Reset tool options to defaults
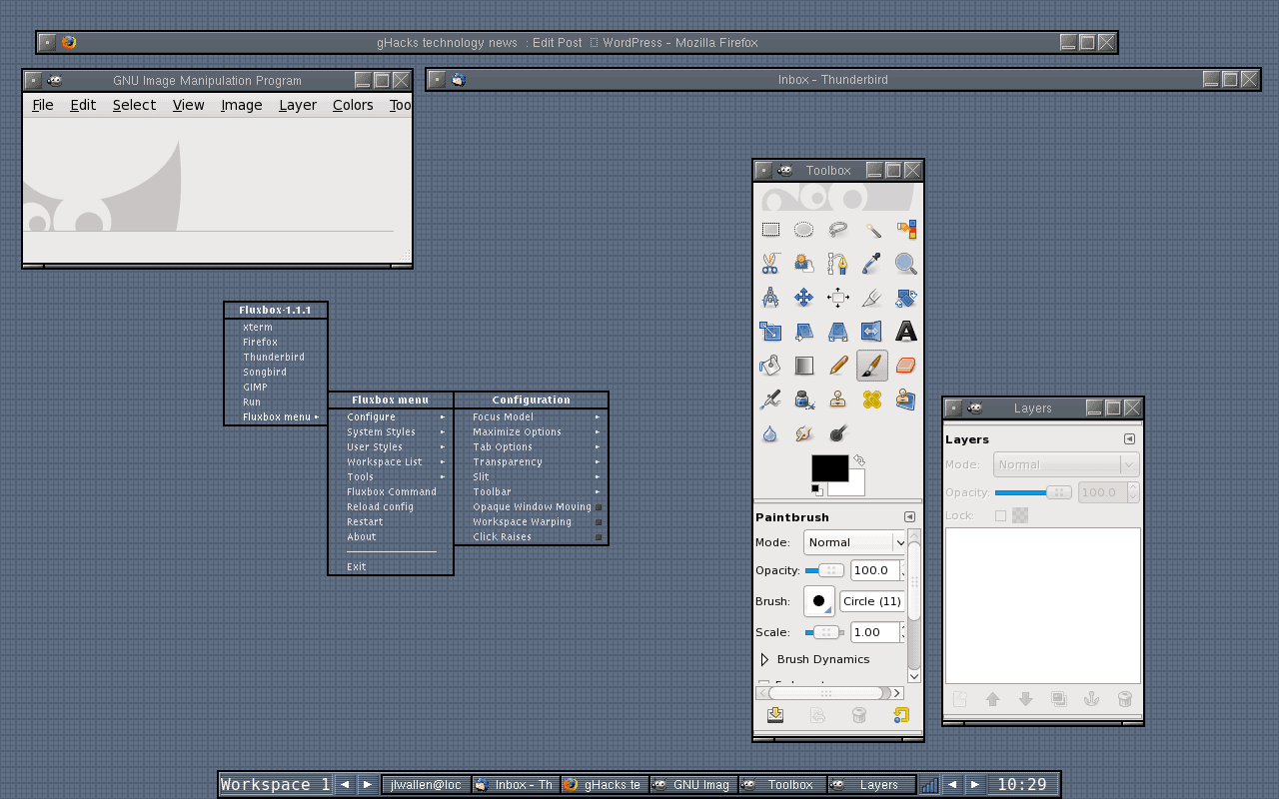Image resolution: width=1279 pixels, height=799 pixels. click(900, 715)
